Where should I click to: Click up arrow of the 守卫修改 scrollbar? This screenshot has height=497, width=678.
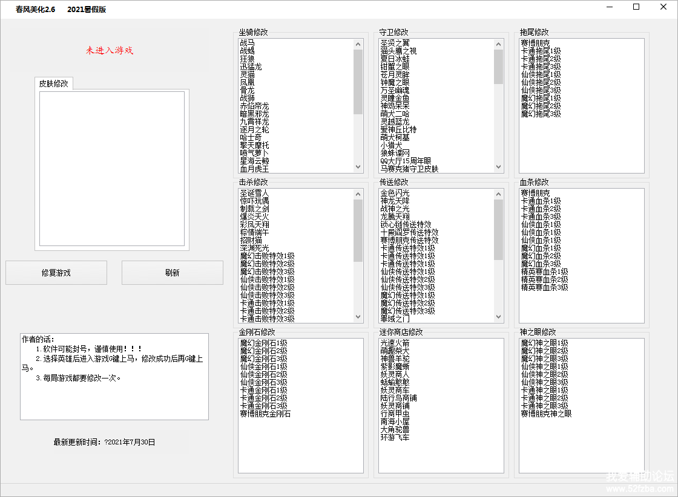[498, 44]
